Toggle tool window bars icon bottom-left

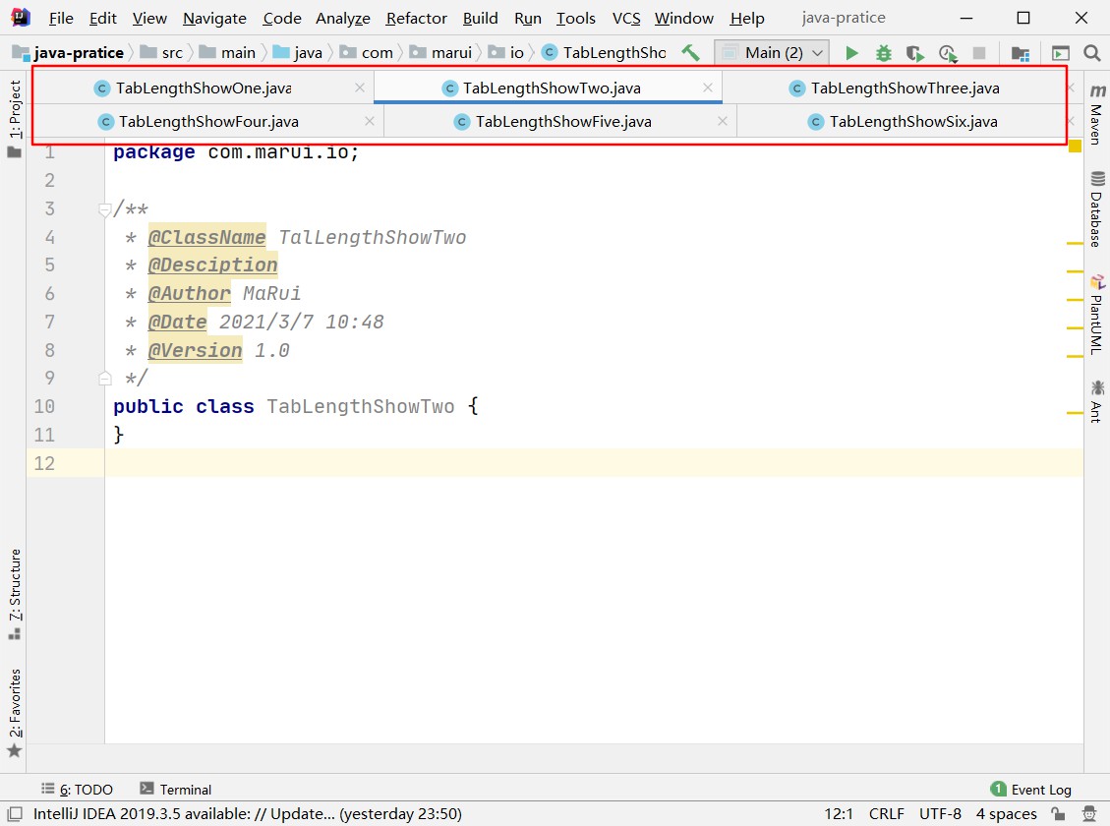pyautogui.click(x=13, y=814)
